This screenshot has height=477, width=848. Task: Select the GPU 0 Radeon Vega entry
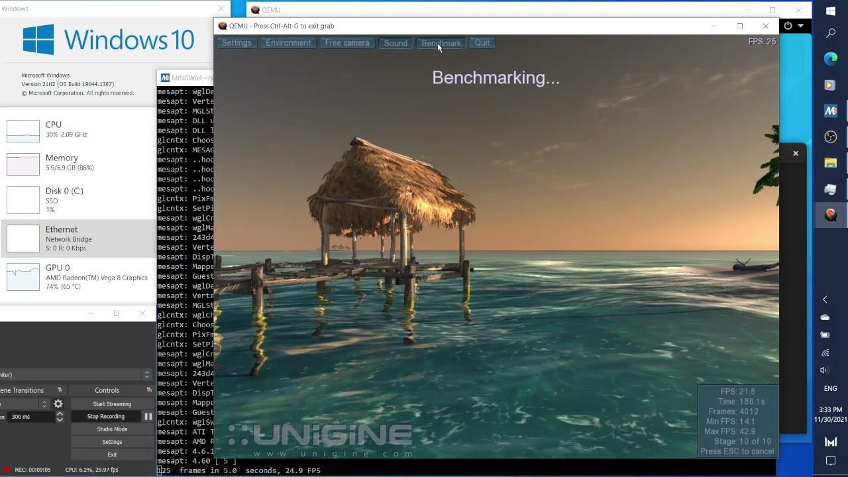pos(78,276)
